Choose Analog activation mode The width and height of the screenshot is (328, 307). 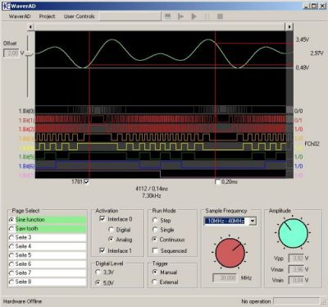pos(111,240)
